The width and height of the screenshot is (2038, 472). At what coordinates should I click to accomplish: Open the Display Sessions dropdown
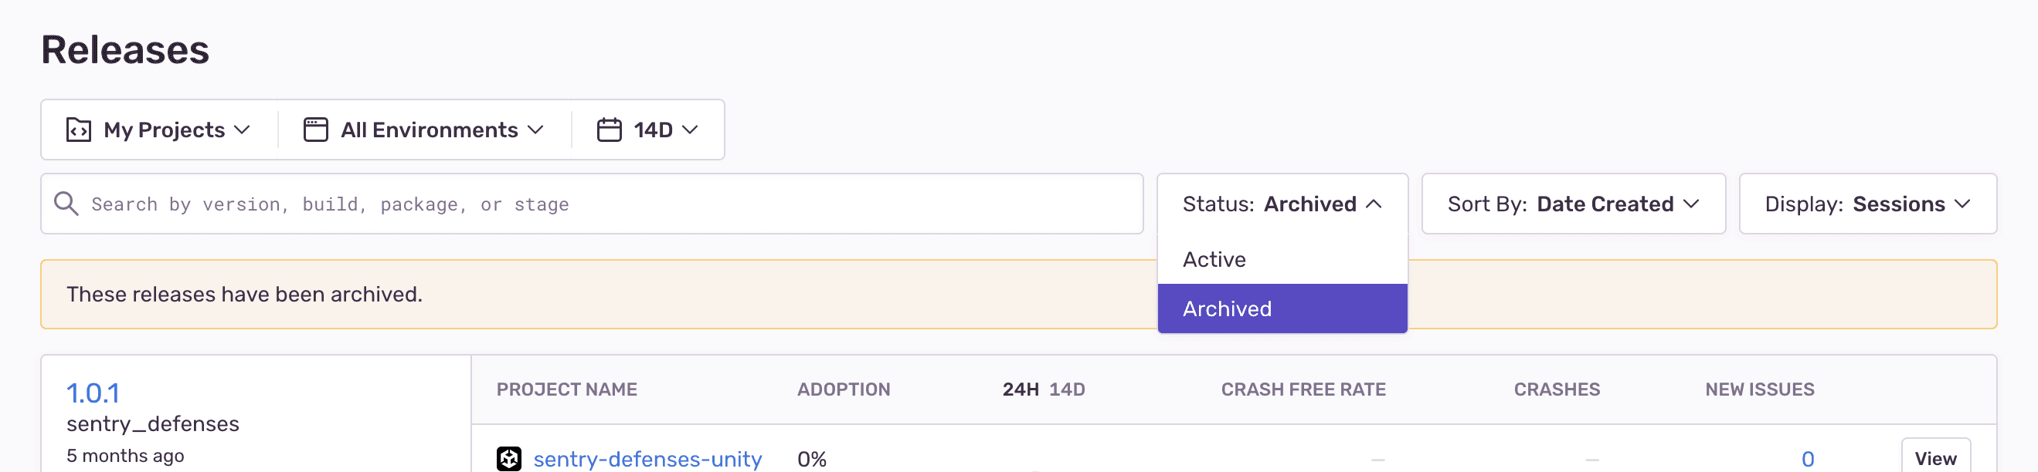point(1868,204)
